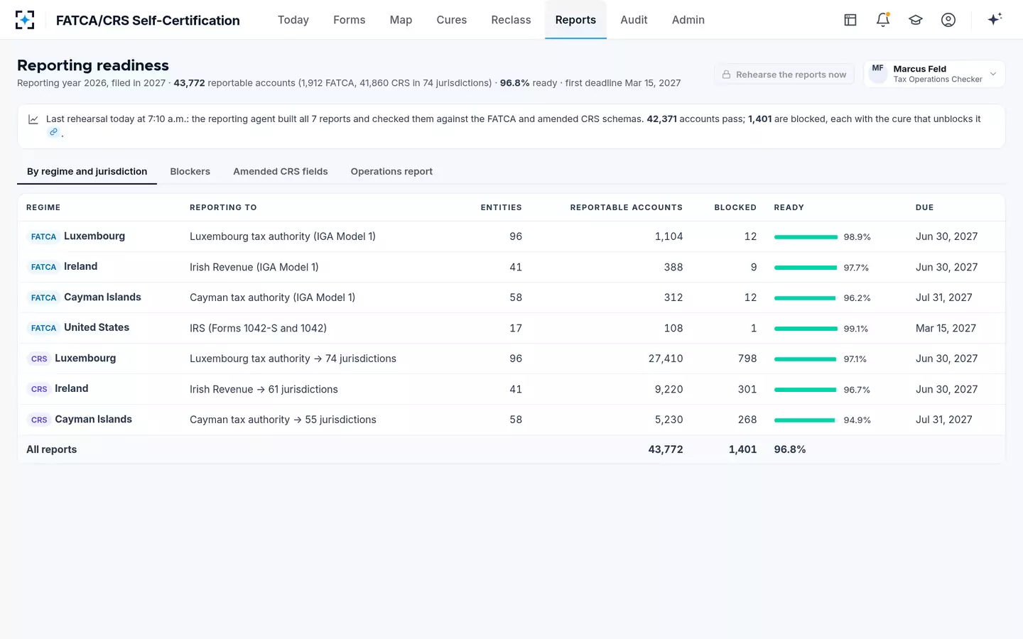The height and width of the screenshot is (639, 1023).
Task: Open the Admin tab
Action: (688, 20)
